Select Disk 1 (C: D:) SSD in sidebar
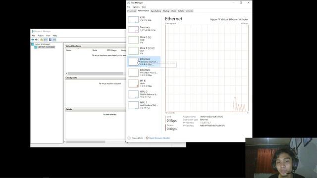317x178 pixels. click(144, 50)
